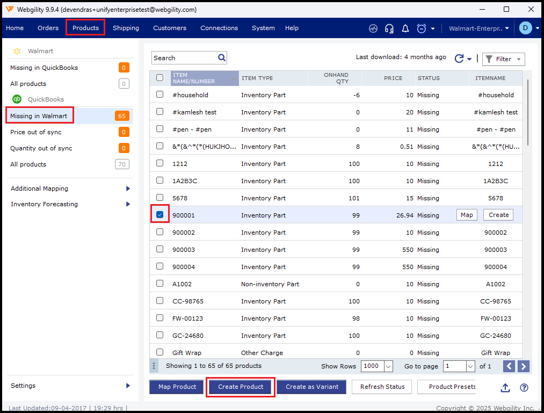This screenshot has height=413, width=544.
Task: Open the help question mark icon
Action: click(x=524, y=388)
